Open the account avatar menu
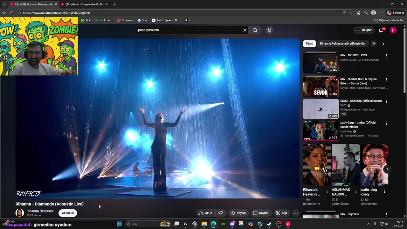 tap(393, 30)
